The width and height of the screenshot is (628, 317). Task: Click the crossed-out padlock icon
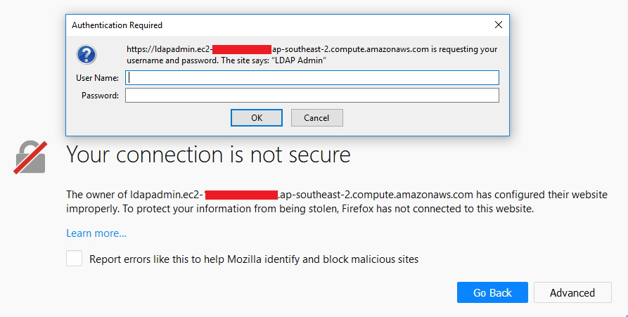tap(30, 157)
